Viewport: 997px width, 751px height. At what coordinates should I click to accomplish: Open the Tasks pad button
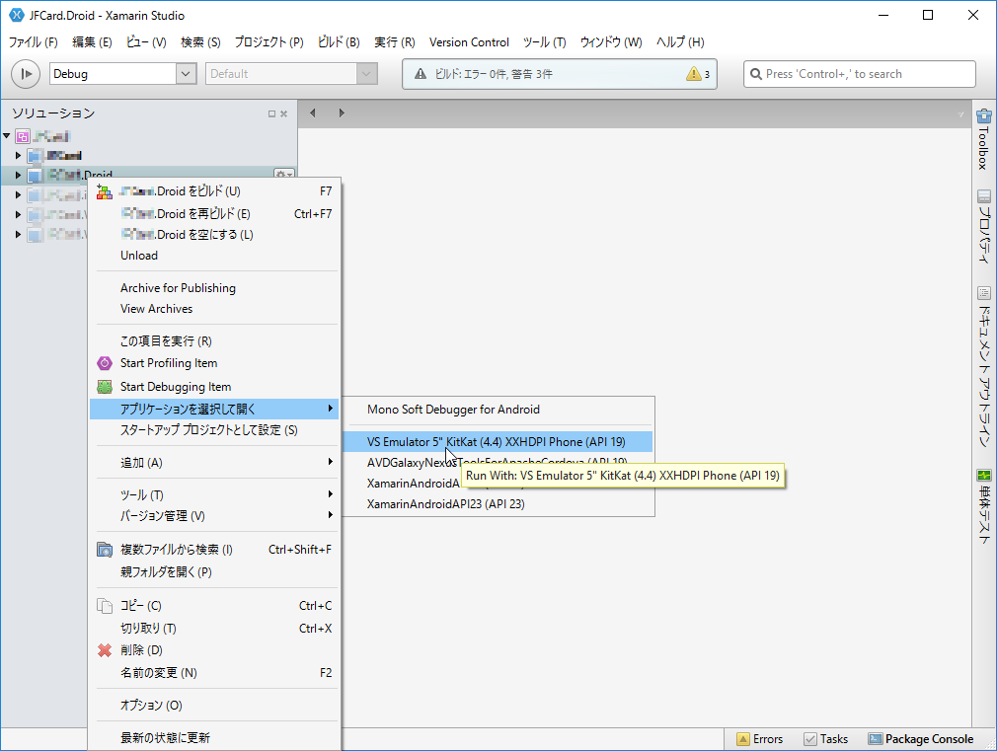point(826,739)
